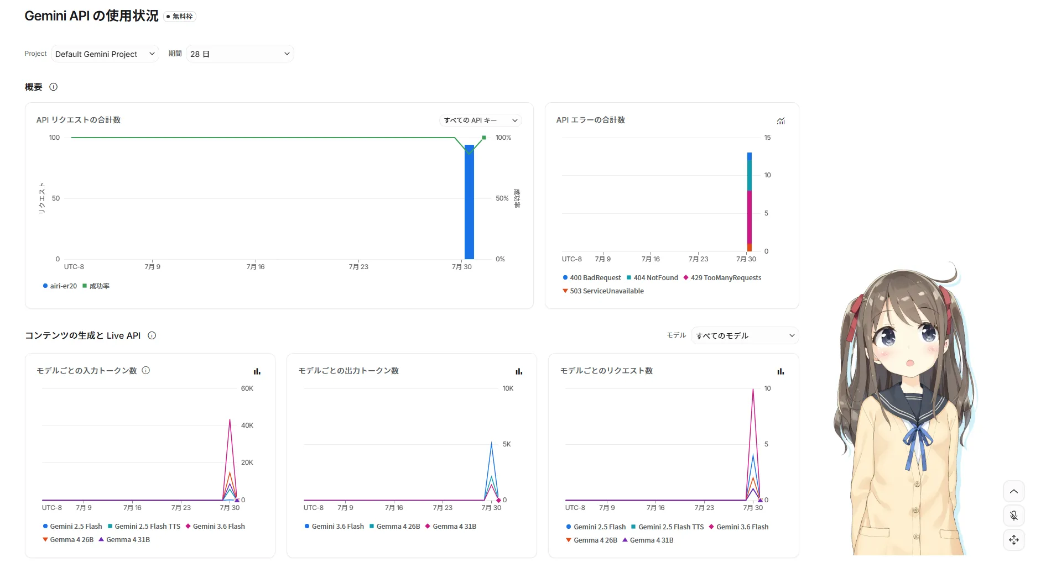Screen dimensions: 1046x573
Task: Click the move arrows button near character
Action: click(1014, 540)
